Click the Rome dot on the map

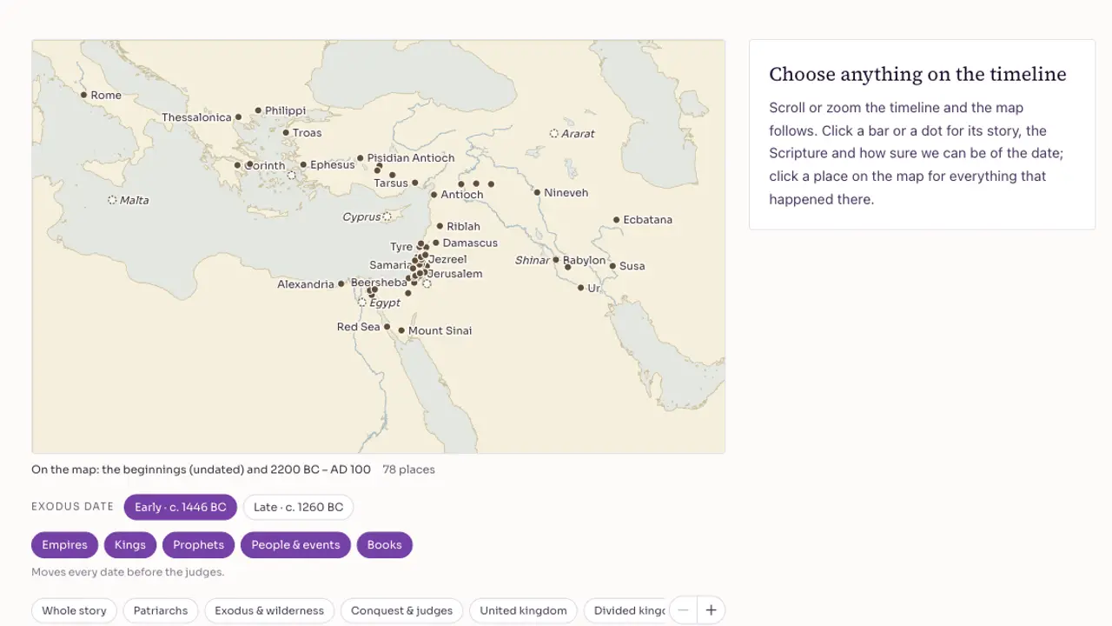(83, 95)
